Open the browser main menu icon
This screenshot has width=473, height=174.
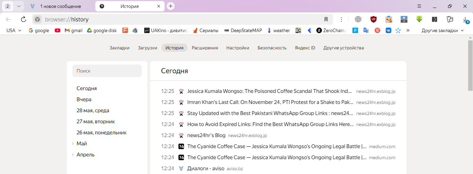tap(419, 6)
